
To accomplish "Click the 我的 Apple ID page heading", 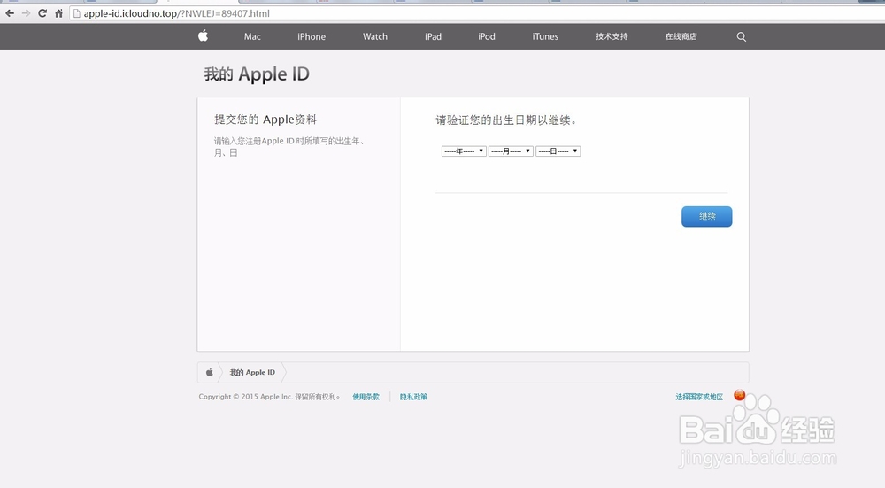I will tap(257, 74).
